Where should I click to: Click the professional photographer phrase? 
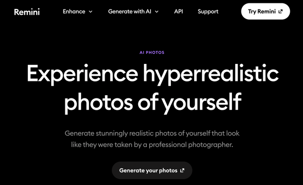point(190,145)
